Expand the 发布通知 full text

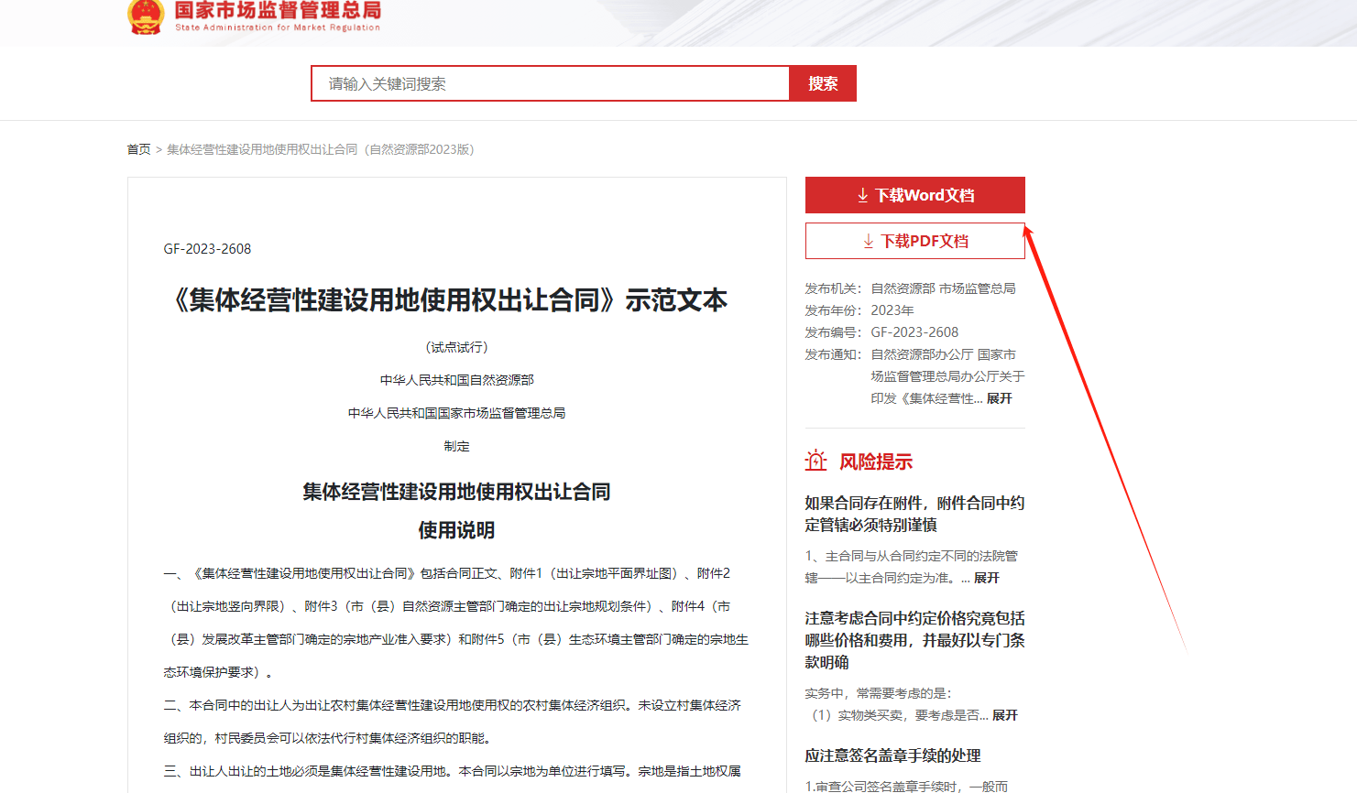pos(999,398)
